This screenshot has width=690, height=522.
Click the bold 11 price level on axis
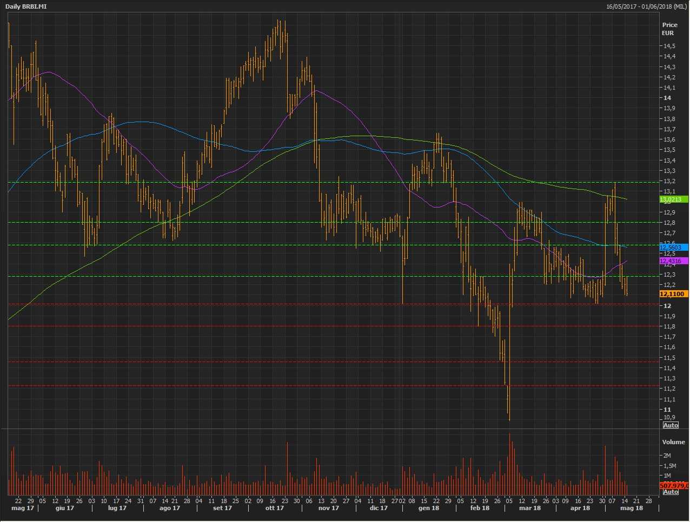(667, 410)
